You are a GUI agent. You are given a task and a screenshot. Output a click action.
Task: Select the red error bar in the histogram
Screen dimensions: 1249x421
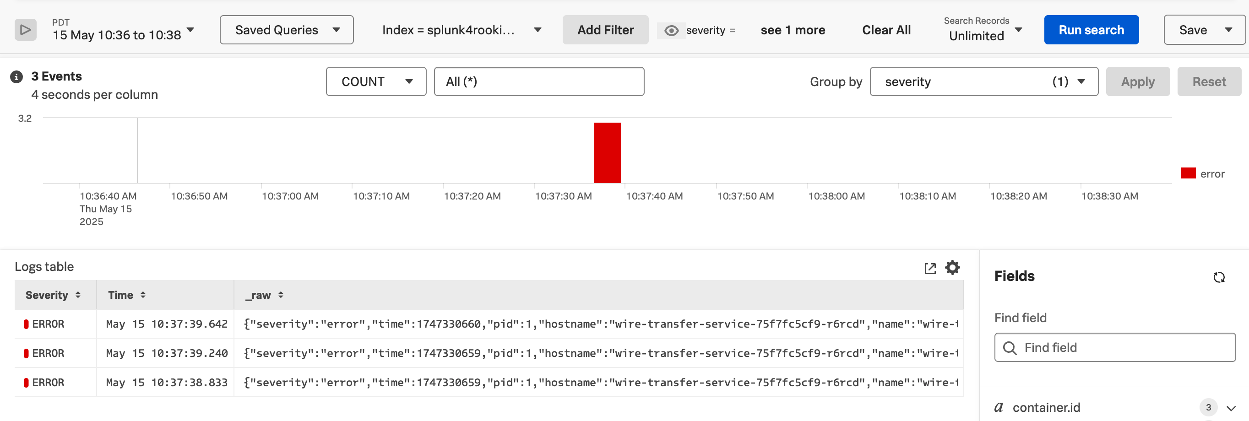[607, 152]
